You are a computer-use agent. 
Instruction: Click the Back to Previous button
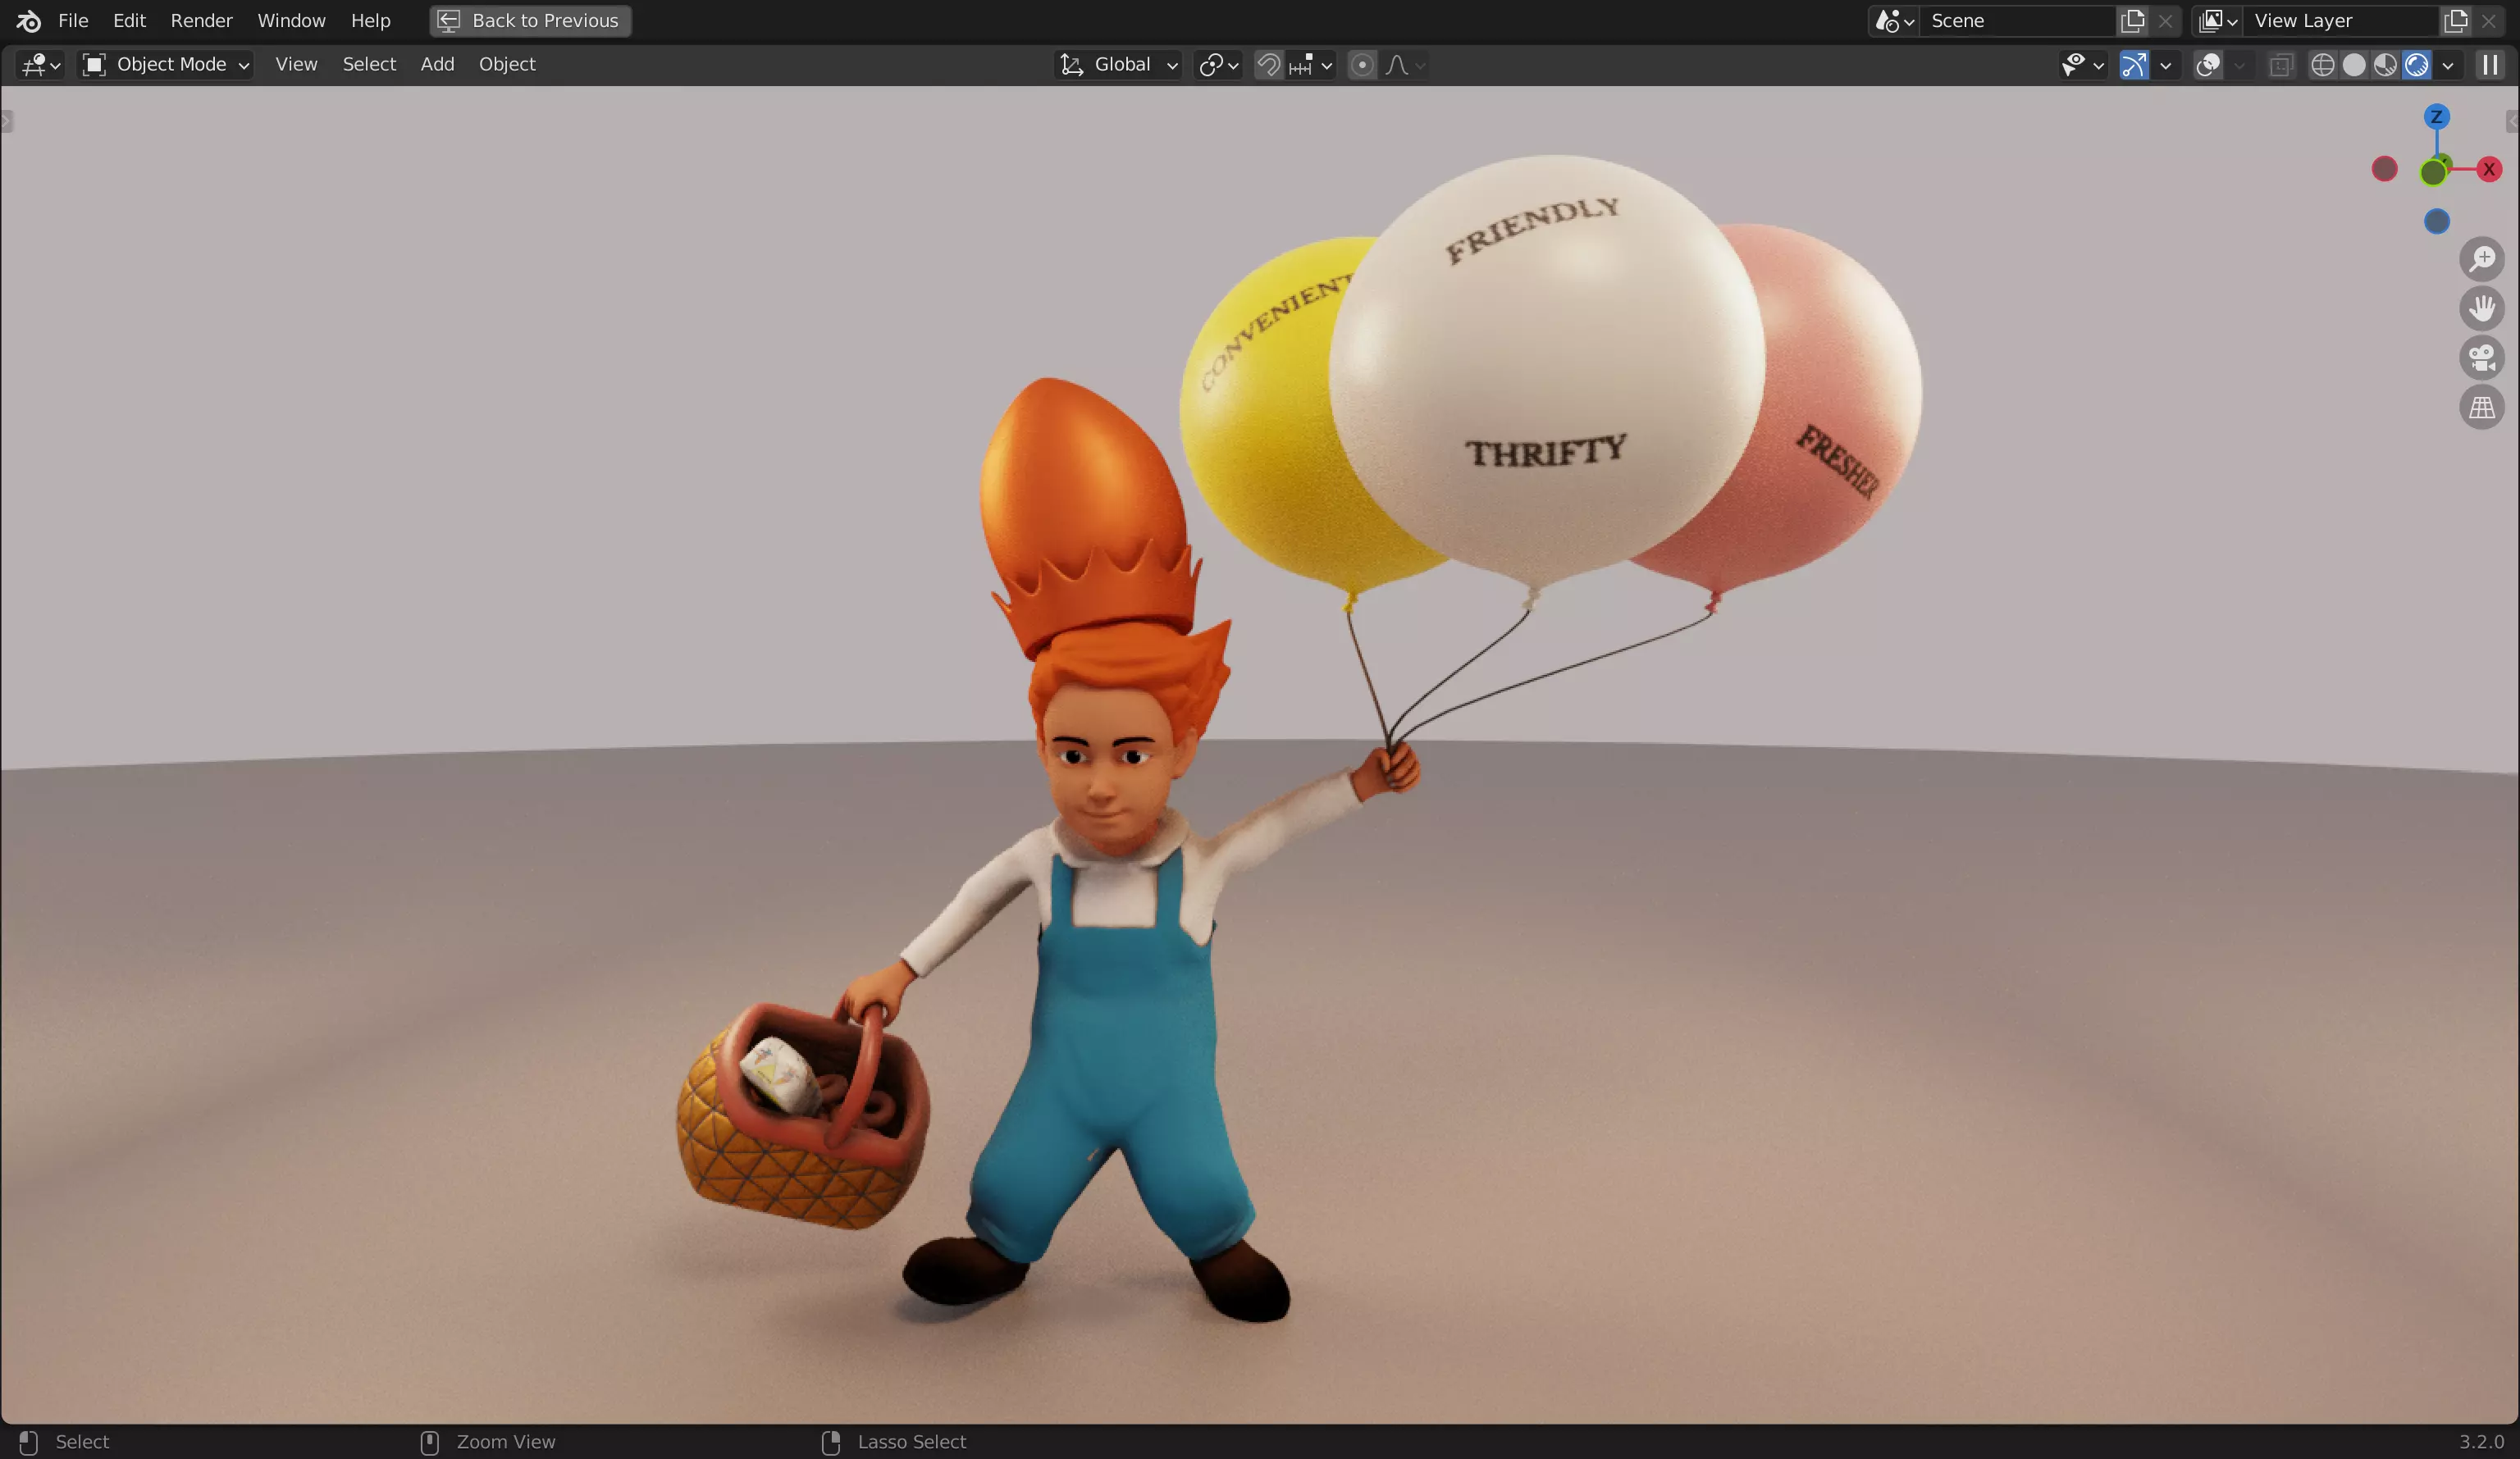click(x=530, y=21)
